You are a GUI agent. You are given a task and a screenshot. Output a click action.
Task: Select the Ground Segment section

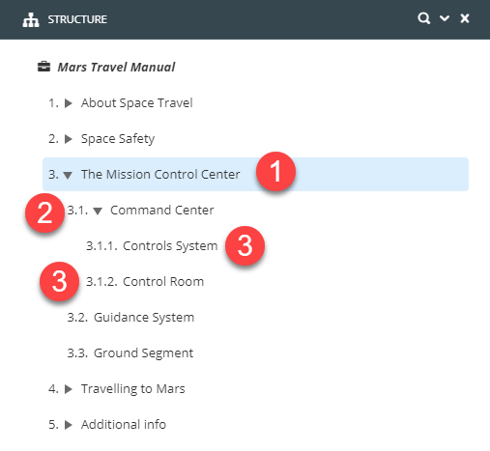(143, 352)
